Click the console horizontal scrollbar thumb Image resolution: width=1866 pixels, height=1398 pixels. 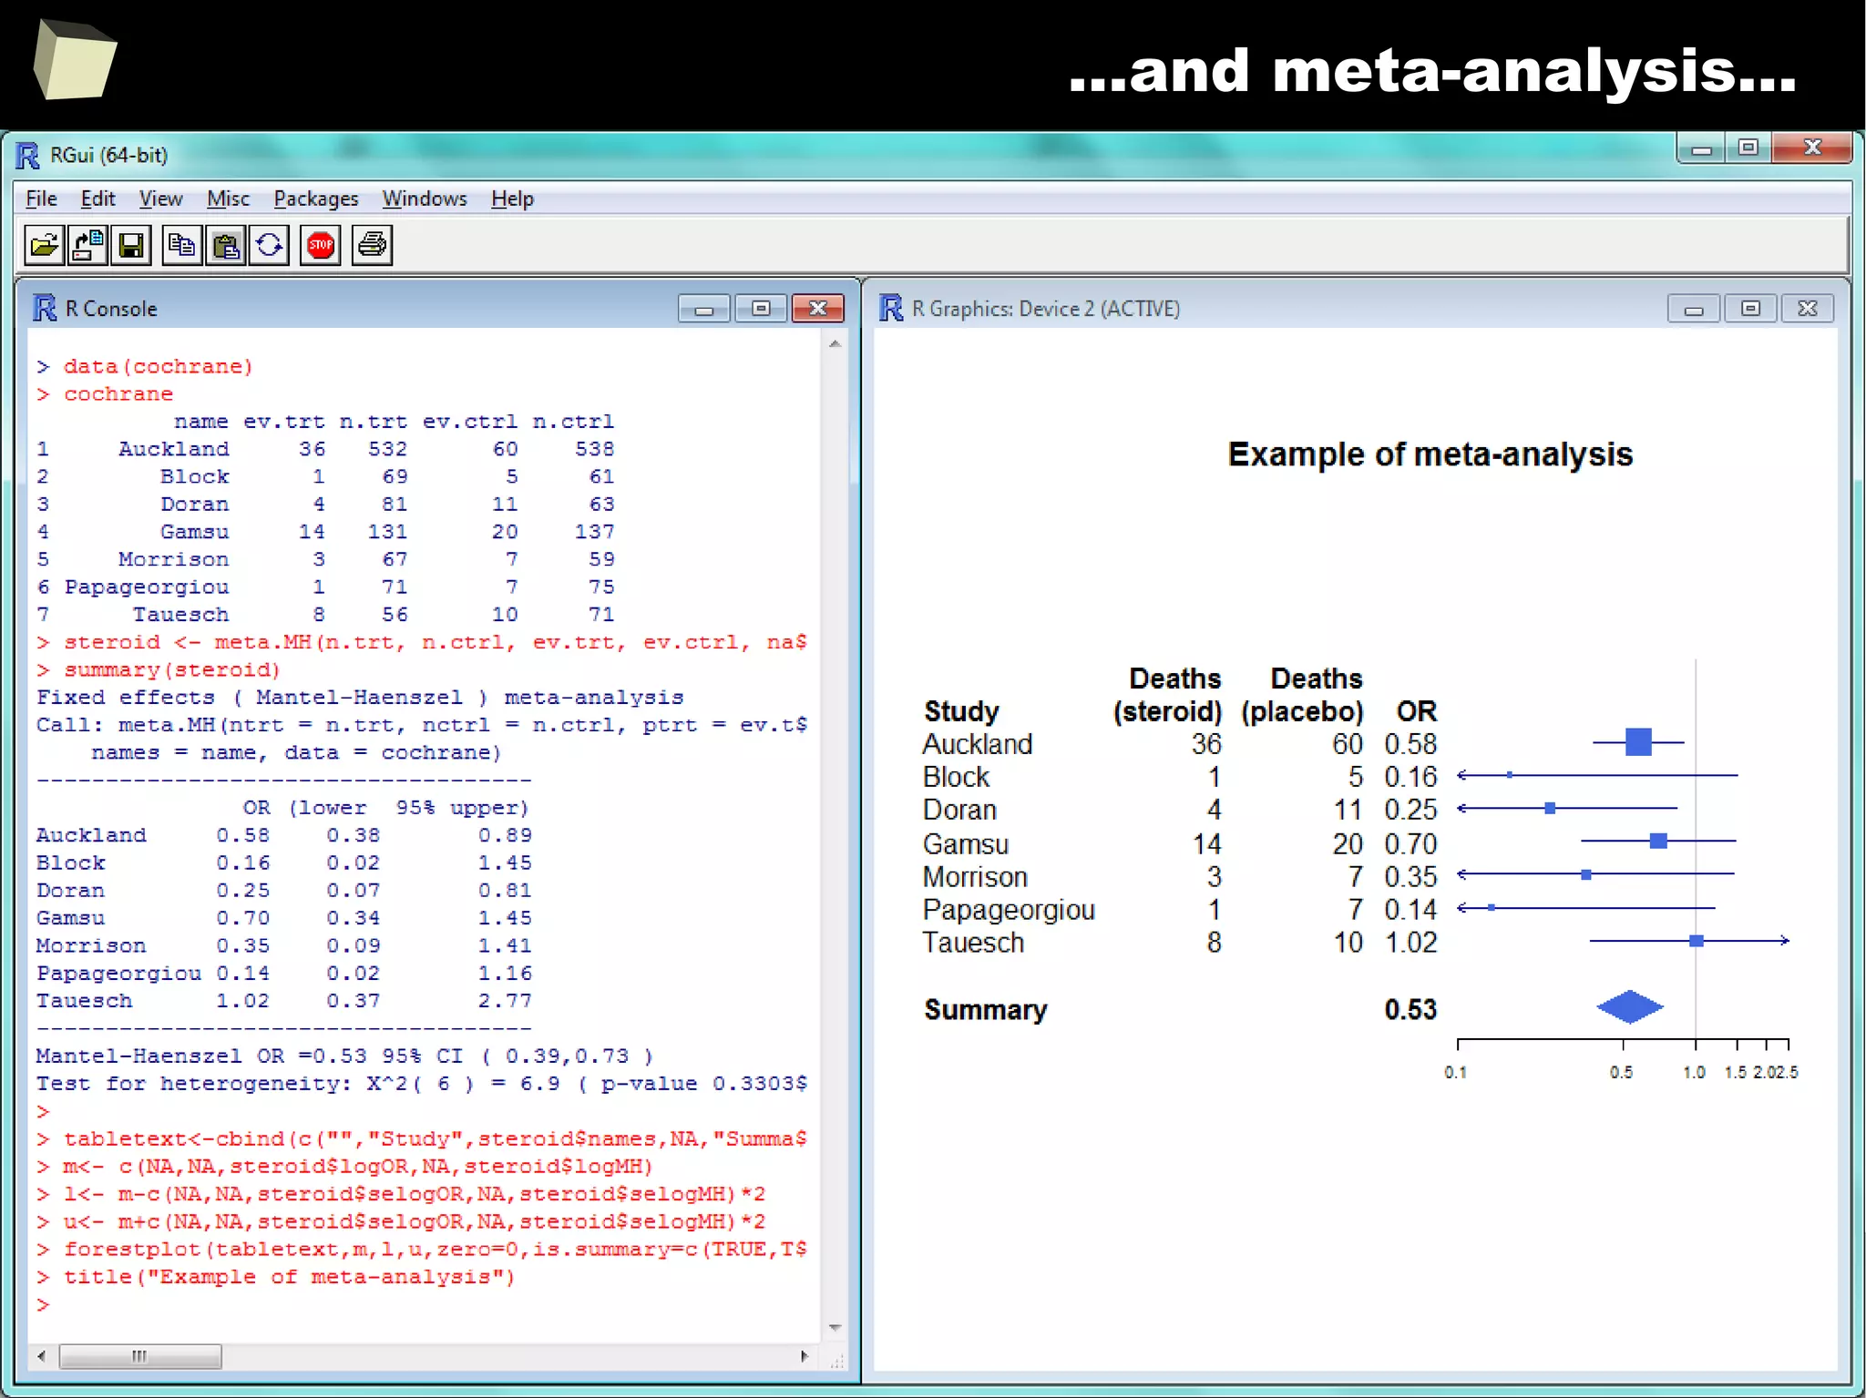tap(140, 1356)
